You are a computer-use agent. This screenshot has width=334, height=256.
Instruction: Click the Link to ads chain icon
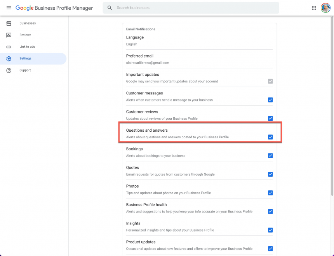(9, 47)
